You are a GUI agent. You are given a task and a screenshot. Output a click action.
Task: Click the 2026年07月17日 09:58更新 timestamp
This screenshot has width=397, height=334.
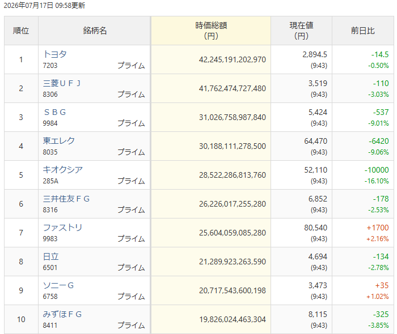tap(45, 5)
